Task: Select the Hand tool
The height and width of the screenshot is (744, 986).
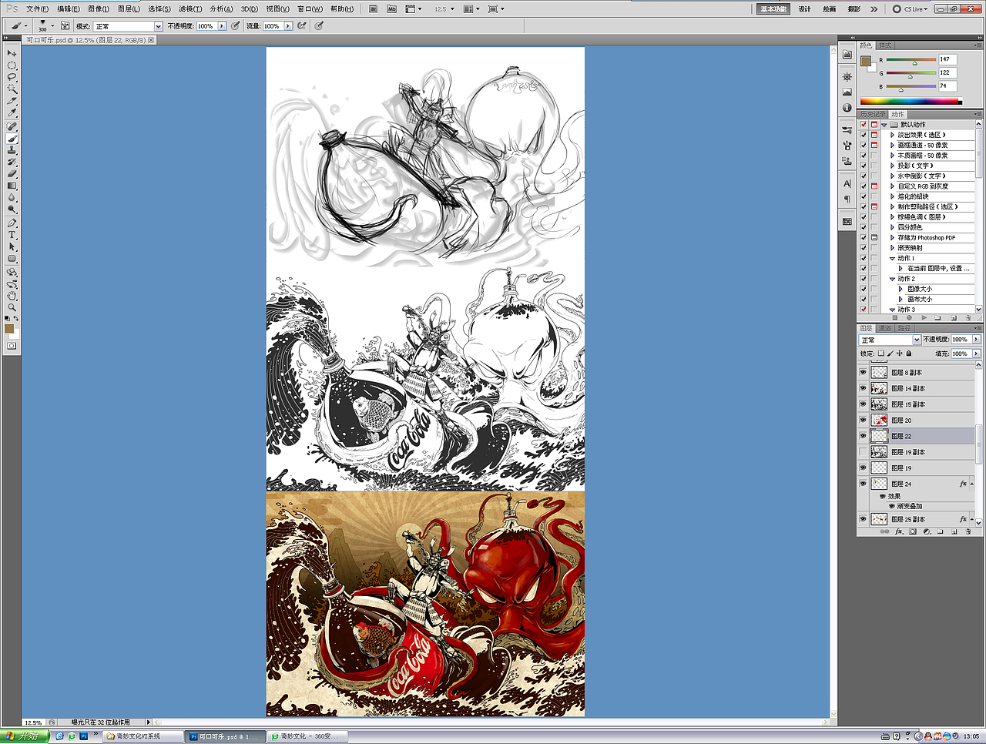Action: coord(12,296)
